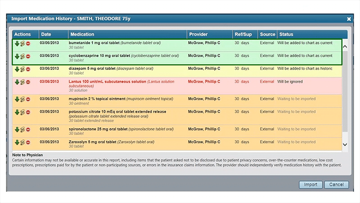The image size is (360, 203).
Task: Click historic scroll icon for potassium citrate row
Action: [x=22, y=112]
